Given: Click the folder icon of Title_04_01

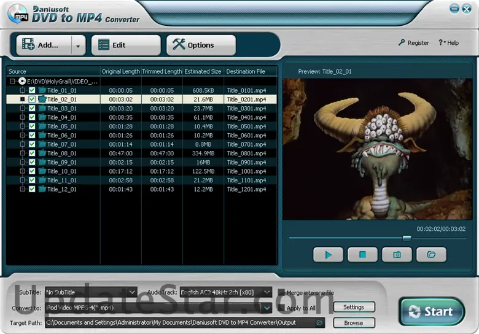Looking at the screenshot, I should 42,117.
